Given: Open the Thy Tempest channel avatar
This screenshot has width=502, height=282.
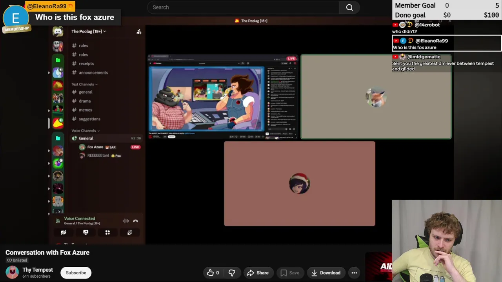Looking at the screenshot, I should (12, 272).
